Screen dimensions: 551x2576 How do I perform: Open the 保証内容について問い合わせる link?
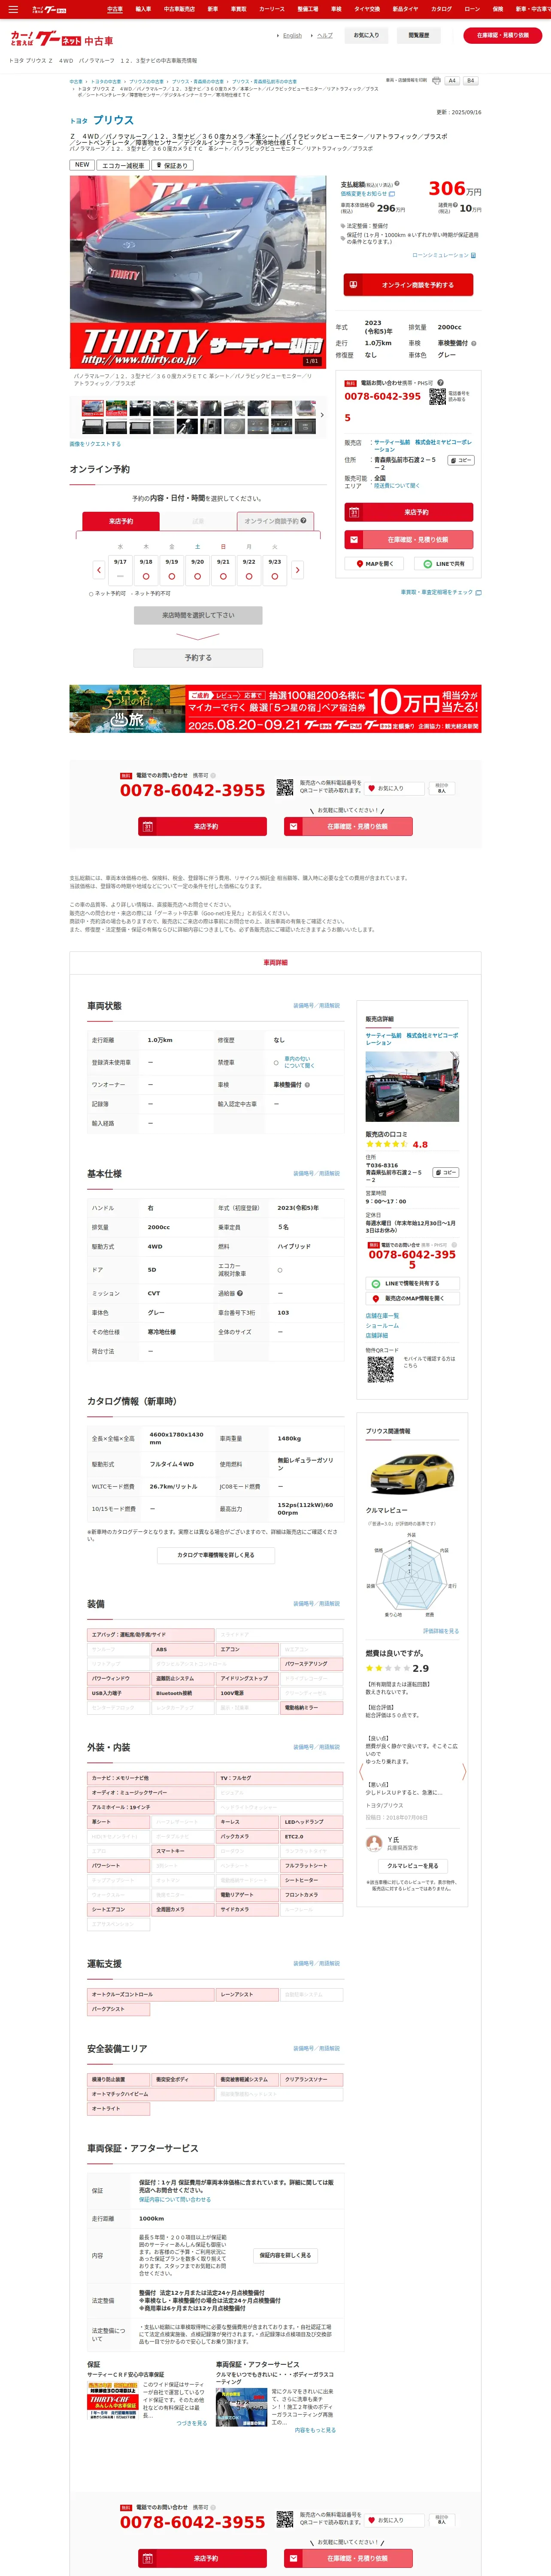175,2199
